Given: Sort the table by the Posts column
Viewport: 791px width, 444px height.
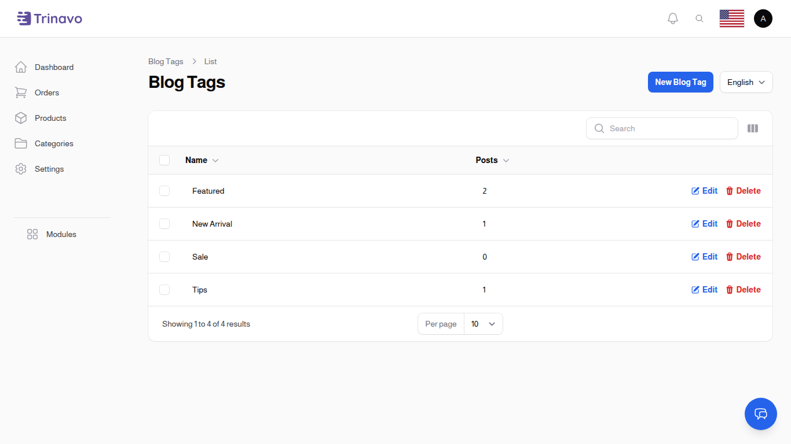Looking at the screenshot, I should point(492,160).
